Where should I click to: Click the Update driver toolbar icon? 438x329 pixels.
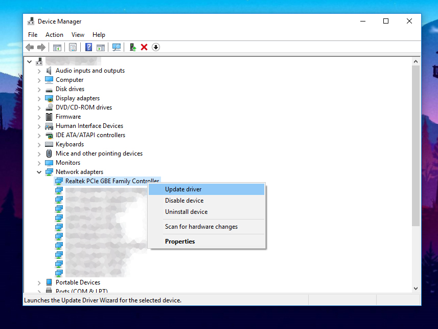(x=132, y=47)
